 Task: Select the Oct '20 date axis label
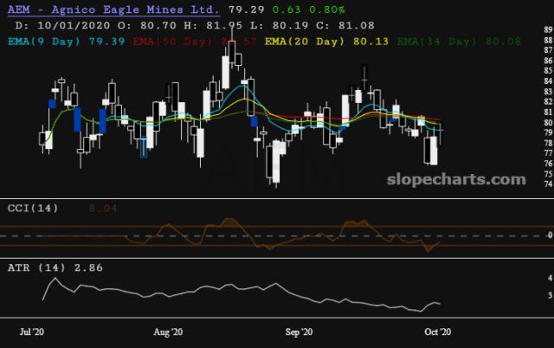(437, 332)
